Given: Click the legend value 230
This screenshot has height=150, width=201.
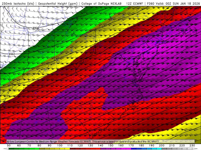Looking at the screenshot, I should [192, 145].
